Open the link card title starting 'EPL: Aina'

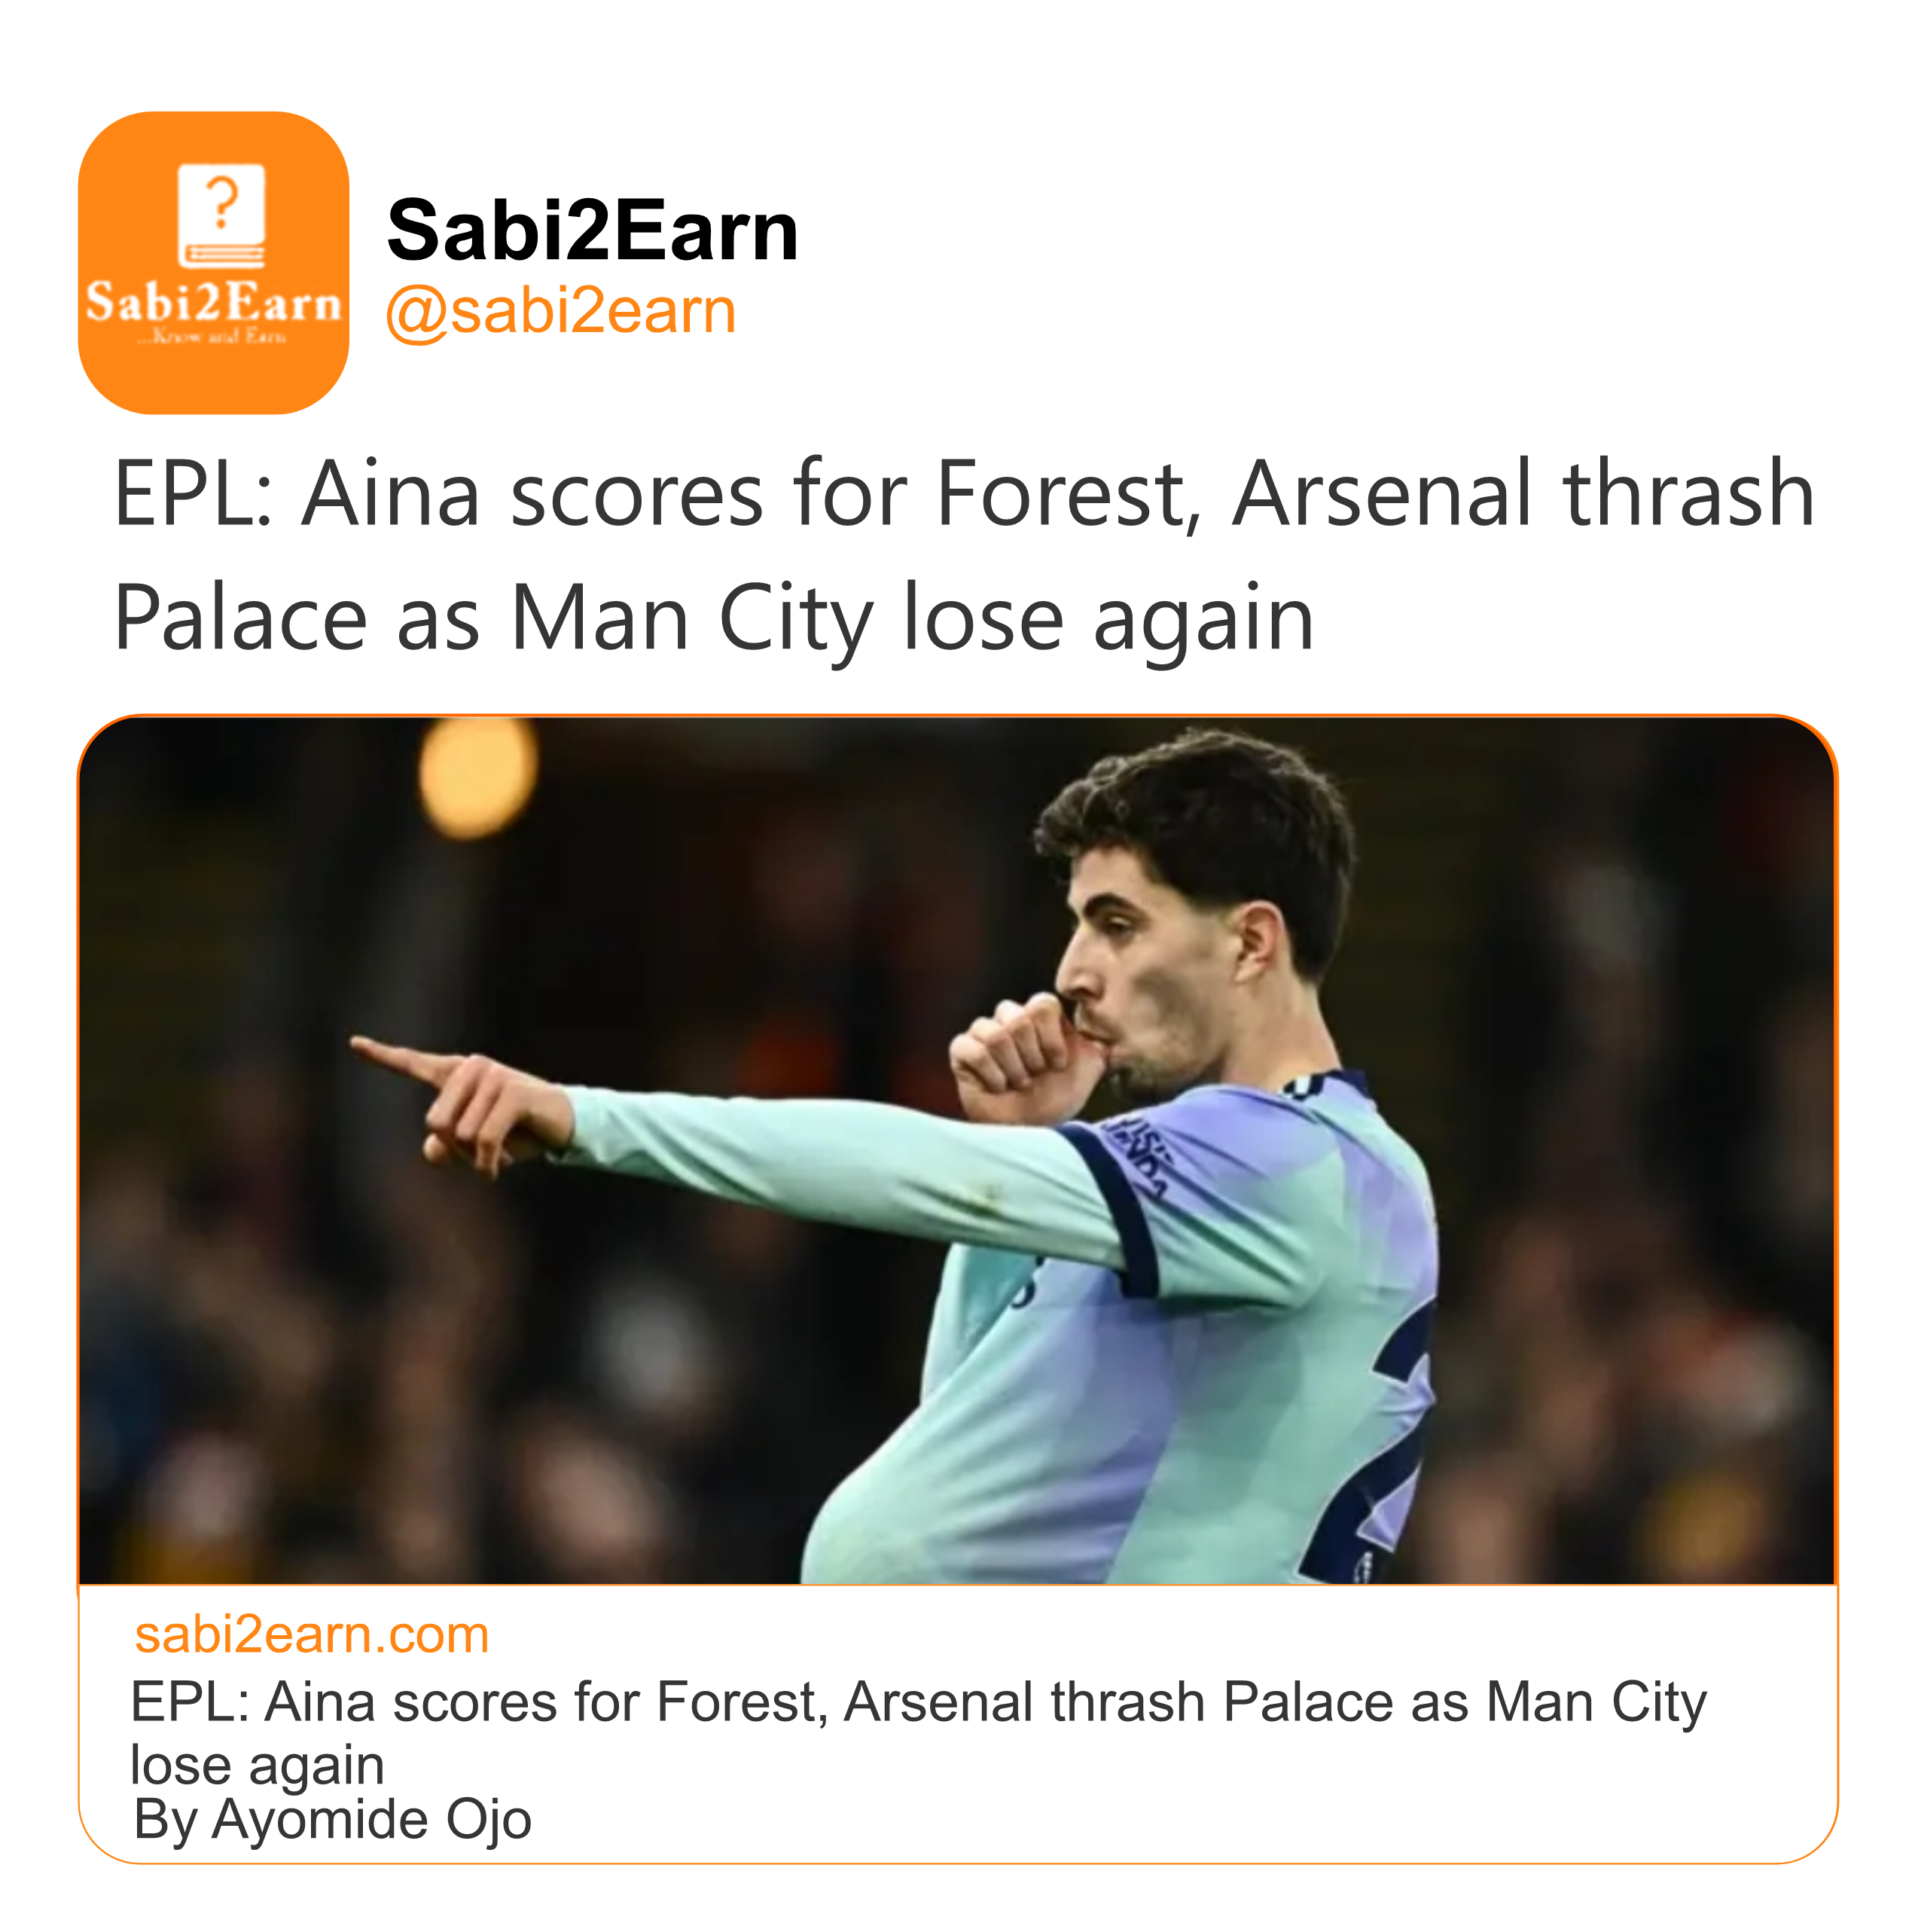(x=917, y=1701)
